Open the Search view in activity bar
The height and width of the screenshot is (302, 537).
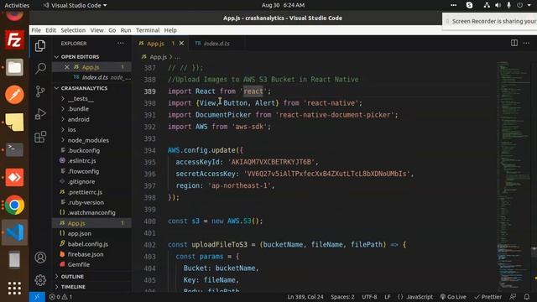point(40,68)
